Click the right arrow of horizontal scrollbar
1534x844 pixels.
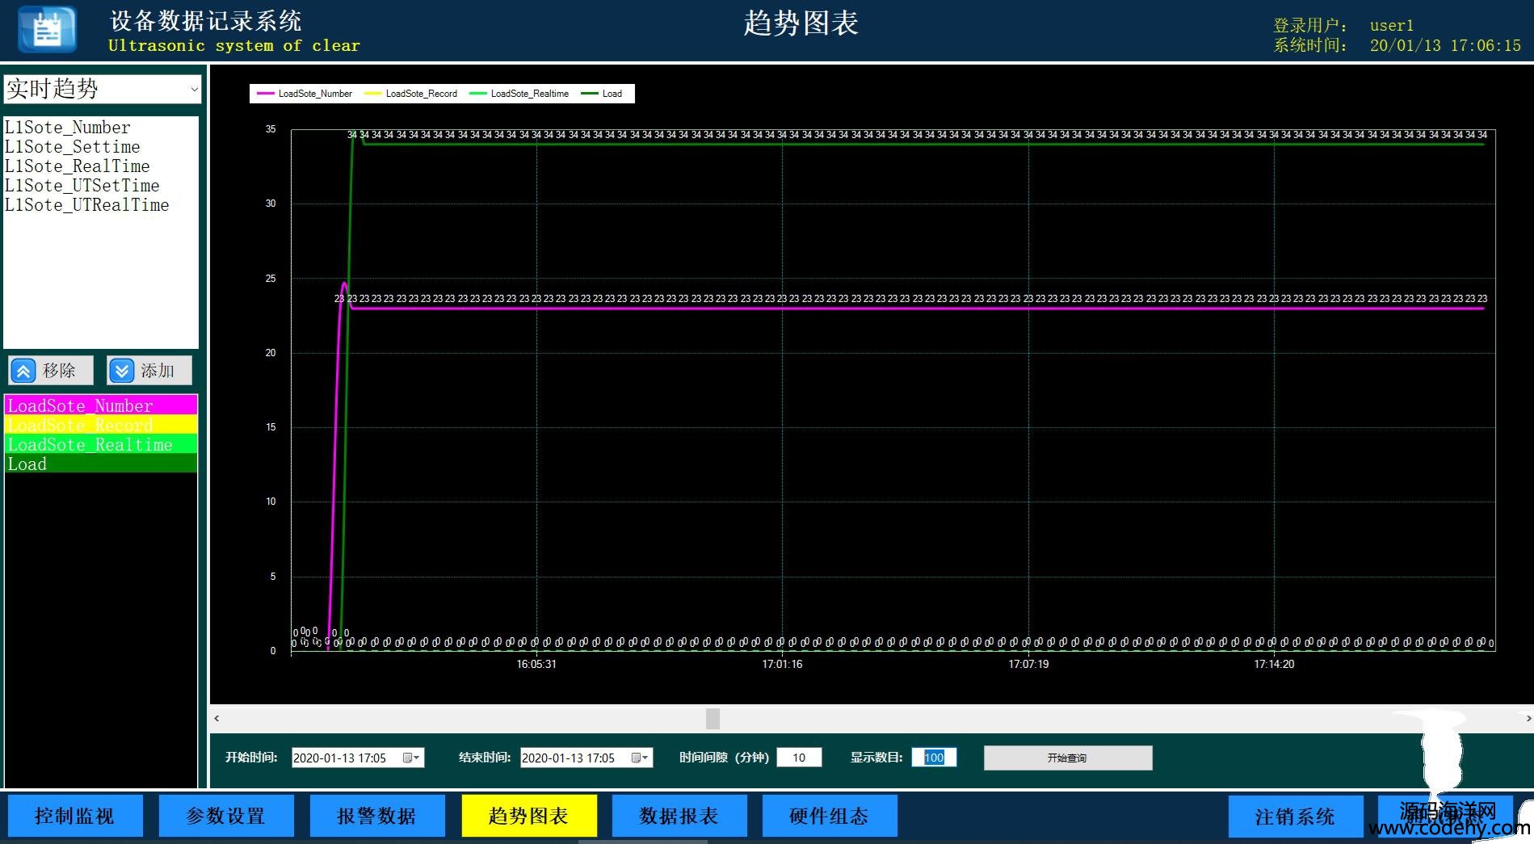(x=1528, y=718)
